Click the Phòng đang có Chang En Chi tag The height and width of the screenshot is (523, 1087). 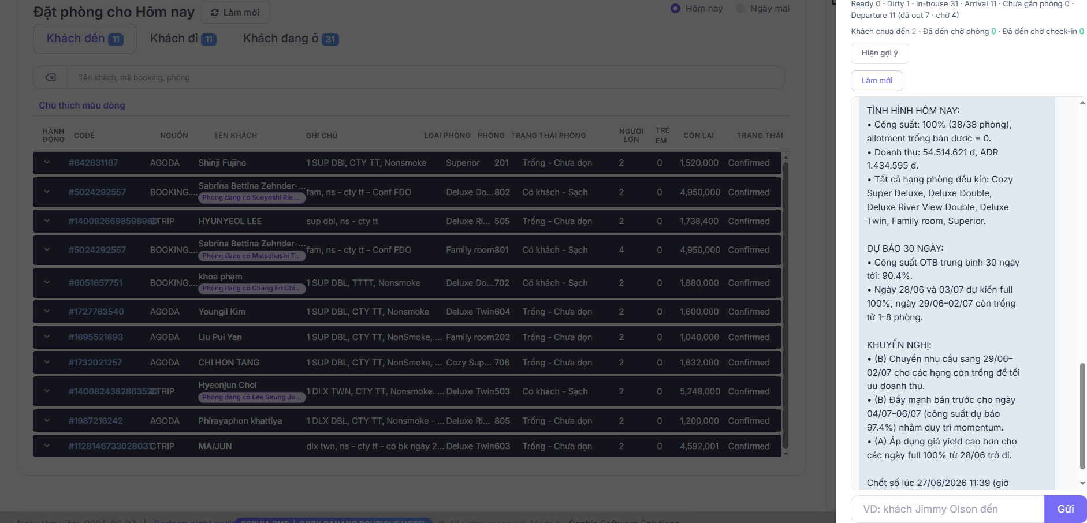[x=252, y=289]
